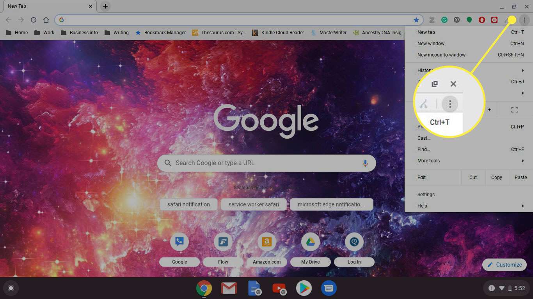Screen dimensions: 533x299
Task: Open YouTube from the shelf
Action: [x=279, y=288]
